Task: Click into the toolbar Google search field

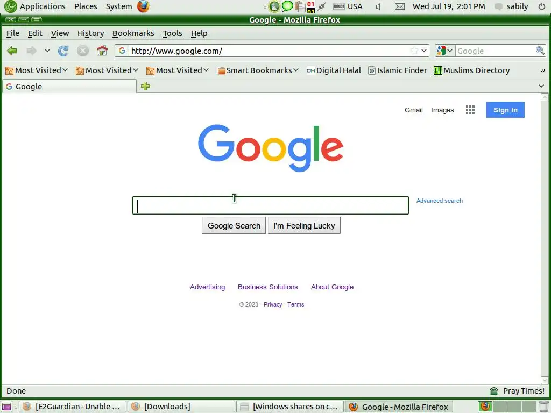Action: coord(496,51)
